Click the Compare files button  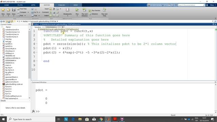tap(22, 12)
